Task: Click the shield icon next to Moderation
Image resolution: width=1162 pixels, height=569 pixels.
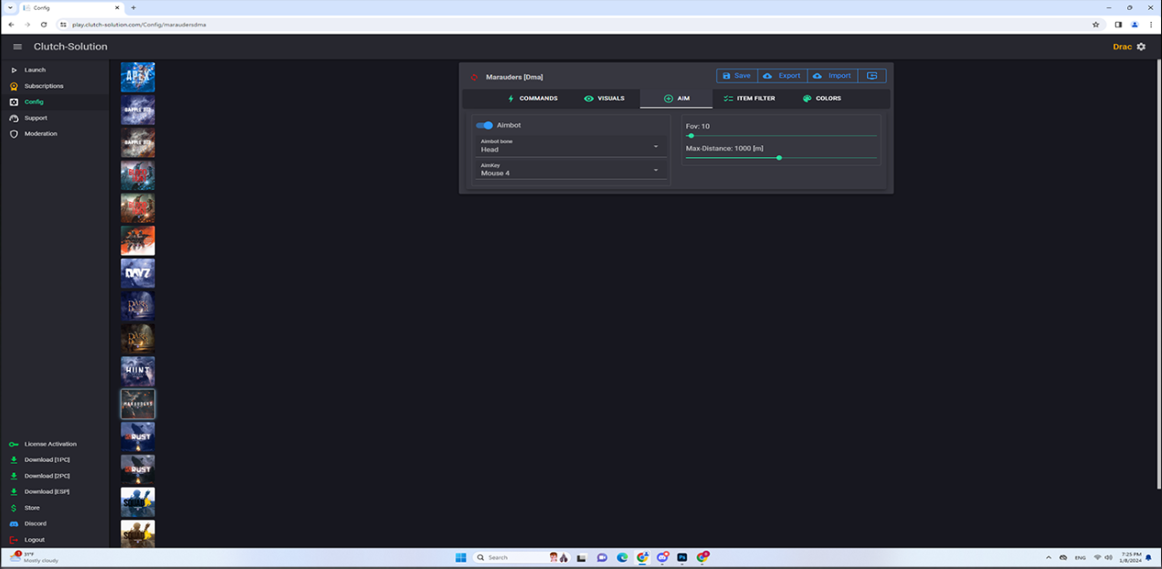Action: (x=14, y=134)
